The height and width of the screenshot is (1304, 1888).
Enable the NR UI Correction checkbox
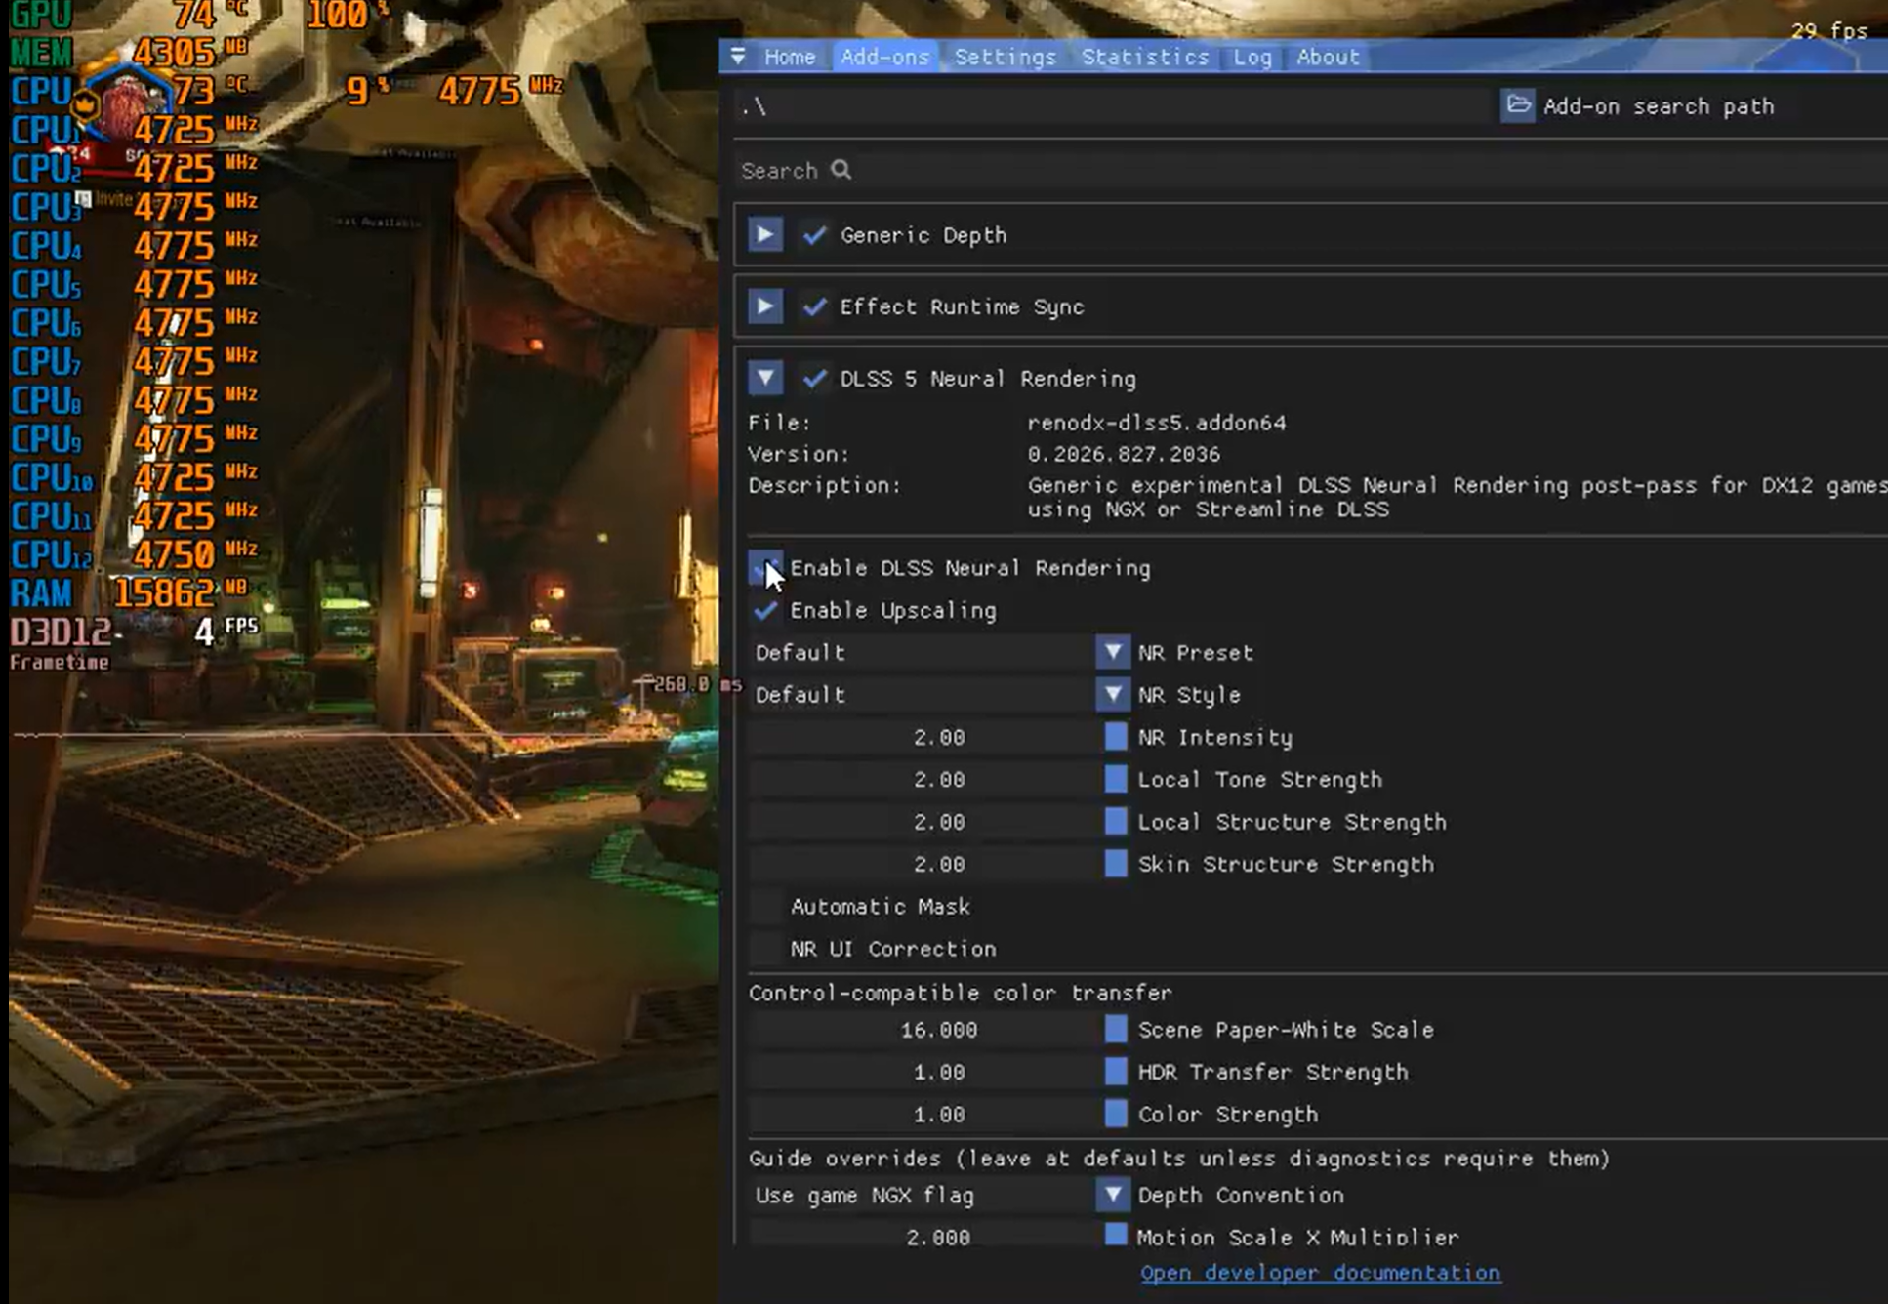coord(765,949)
